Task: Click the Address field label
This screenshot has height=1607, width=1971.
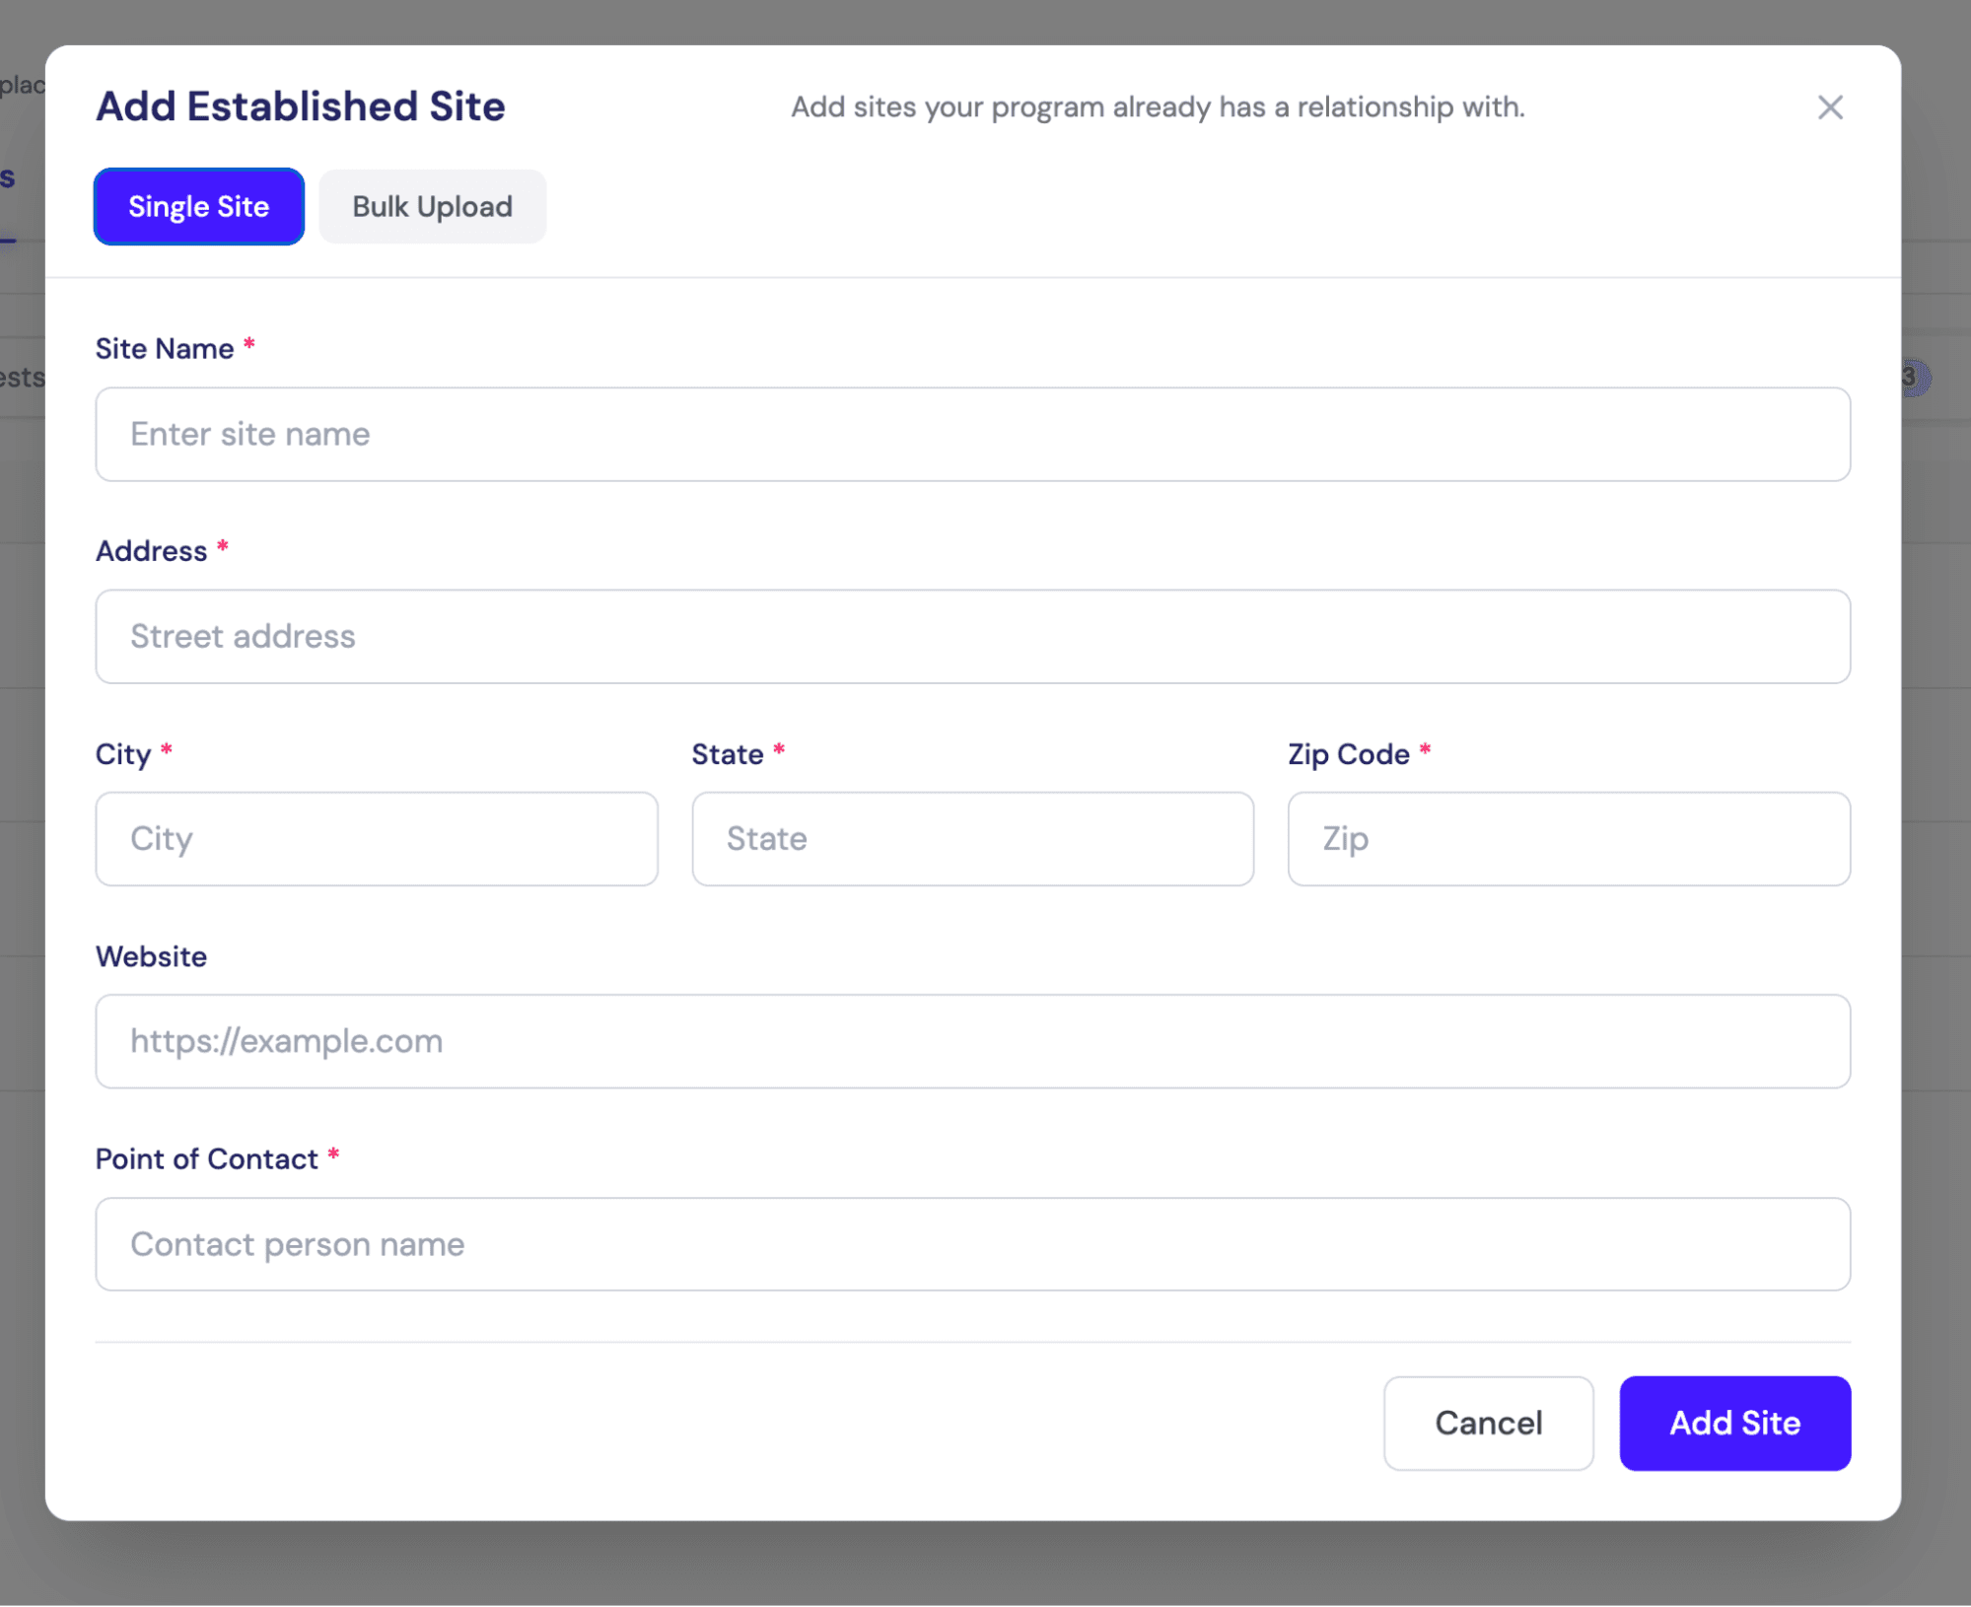Action: point(153,550)
